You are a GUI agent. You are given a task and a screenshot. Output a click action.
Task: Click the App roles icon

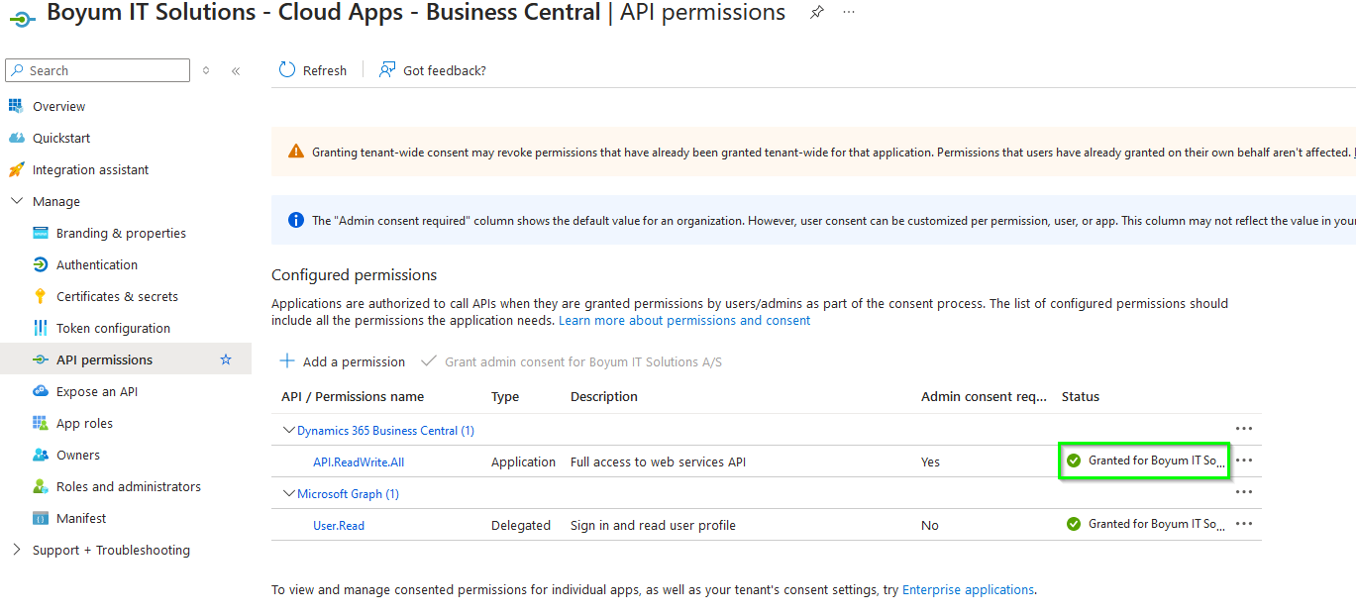[x=41, y=423]
